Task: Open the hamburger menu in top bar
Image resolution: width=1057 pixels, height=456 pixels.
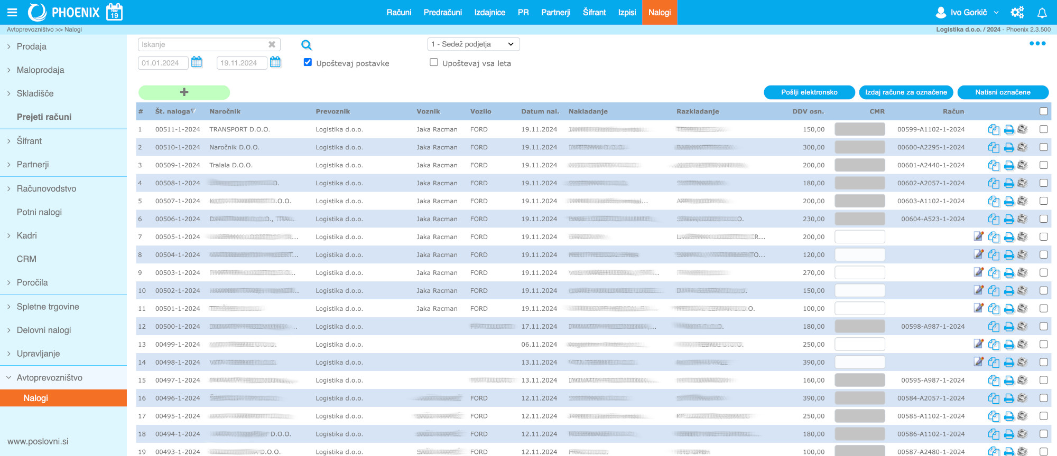Action: (12, 12)
